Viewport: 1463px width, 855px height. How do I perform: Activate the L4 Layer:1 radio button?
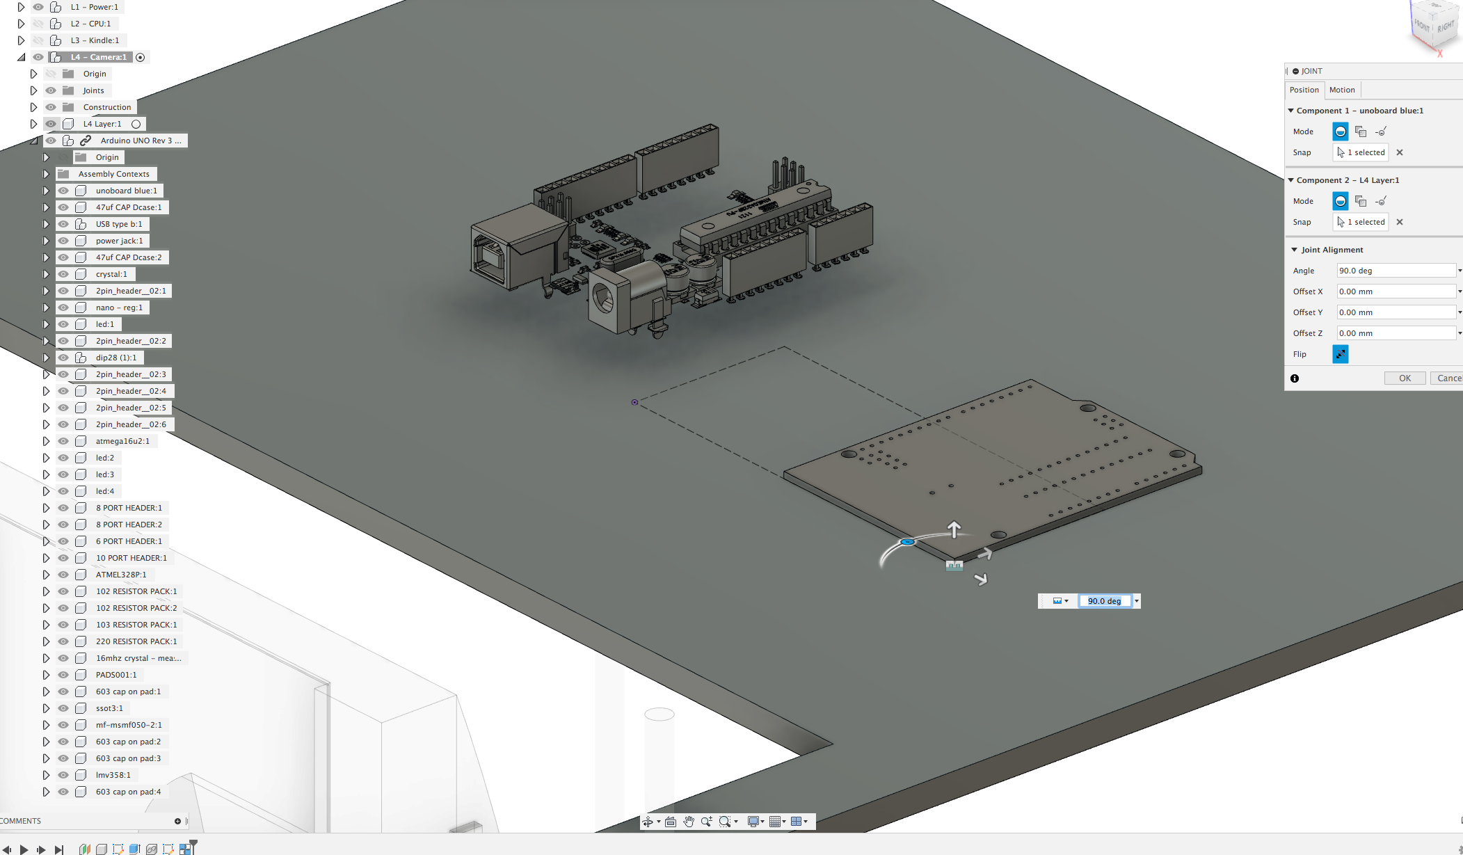136,124
